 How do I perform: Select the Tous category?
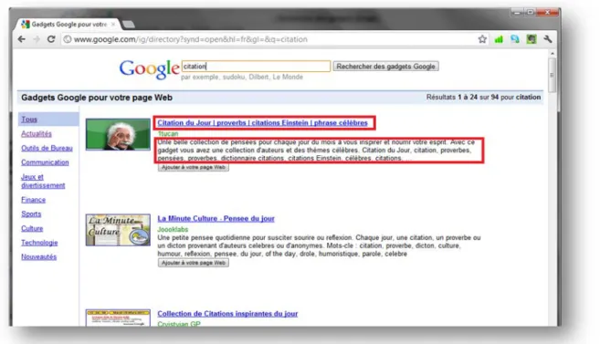click(x=29, y=120)
